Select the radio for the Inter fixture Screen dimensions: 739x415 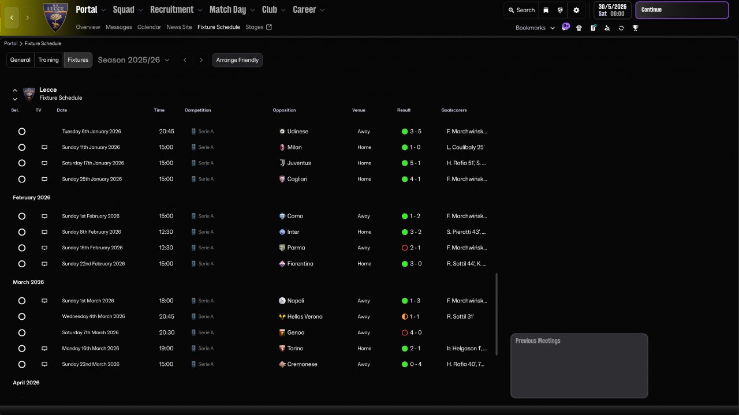(x=22, y=232)
